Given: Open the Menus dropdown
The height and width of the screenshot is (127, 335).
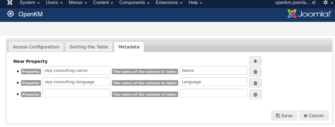Looking at the screenshot, I should (78, 2).
